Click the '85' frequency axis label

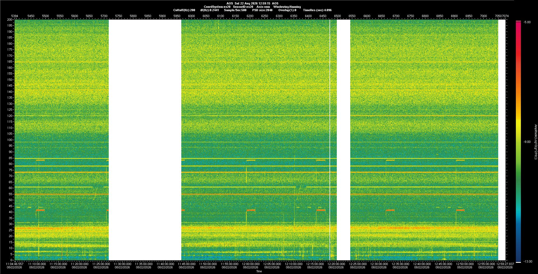click(x=11, y=158)
